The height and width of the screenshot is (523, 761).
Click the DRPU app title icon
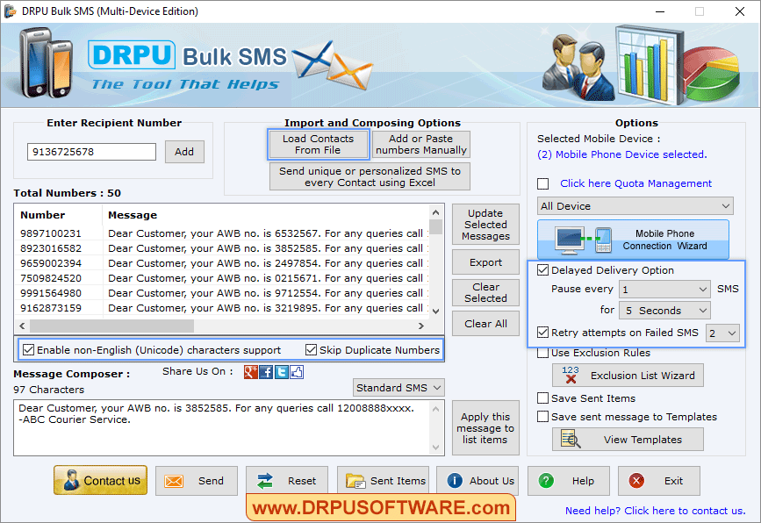[11, 11]
